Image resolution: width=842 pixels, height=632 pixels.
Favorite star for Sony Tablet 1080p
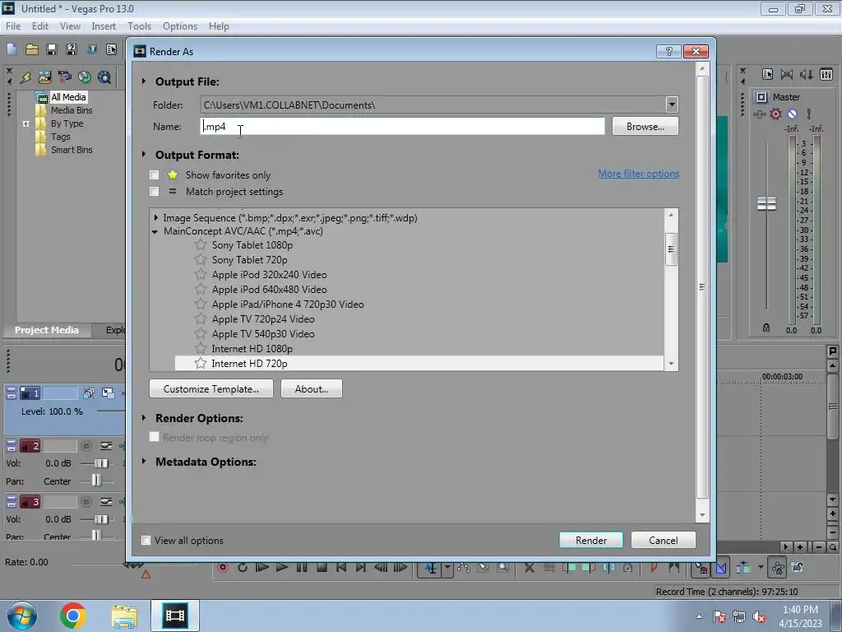click(201, 245)
